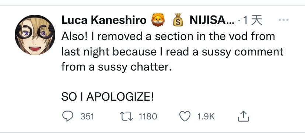
Task: Open tweet via 'Also! I removed a section' line
Action: point(168,36)
